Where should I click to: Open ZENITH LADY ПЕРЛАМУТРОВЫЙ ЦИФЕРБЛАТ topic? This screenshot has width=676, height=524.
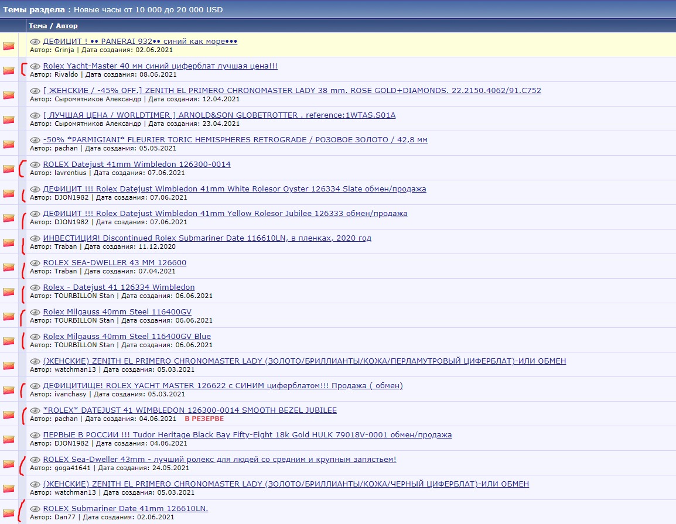(x=305, y=361)
